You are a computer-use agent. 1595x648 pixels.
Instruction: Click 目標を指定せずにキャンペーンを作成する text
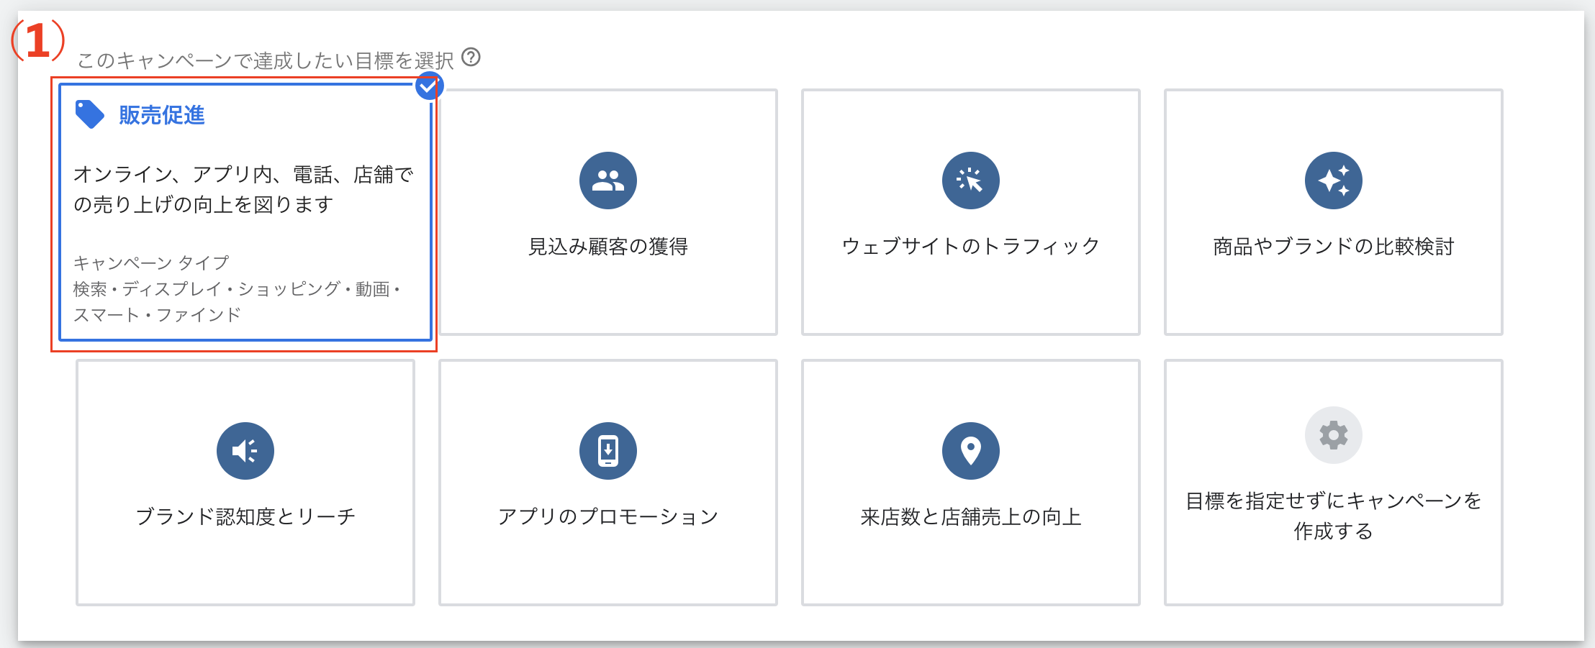pyautogui.click(x=1334, y=516)
